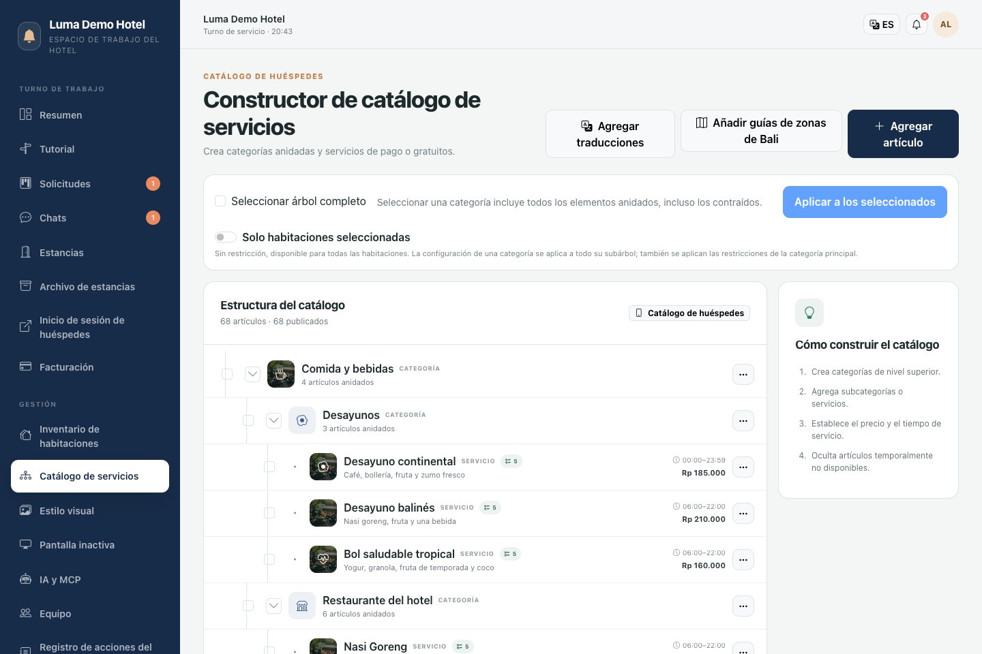Click the Desayunos category icon
This screenshot has width=982, height=654.
302,421
